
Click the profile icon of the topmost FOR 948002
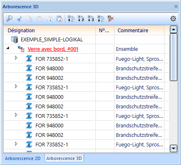pos(29,78)
